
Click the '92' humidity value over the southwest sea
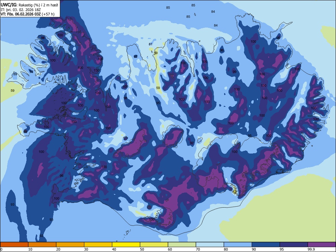tap(41, 236)
